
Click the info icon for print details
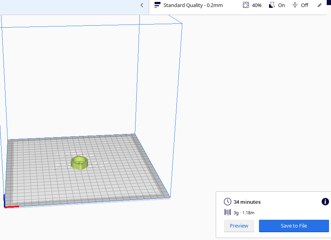[325, 202]
